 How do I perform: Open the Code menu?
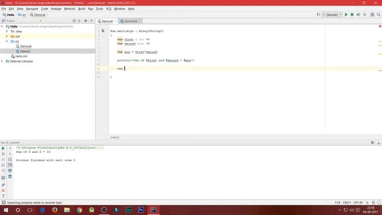(x=44, y=8)
